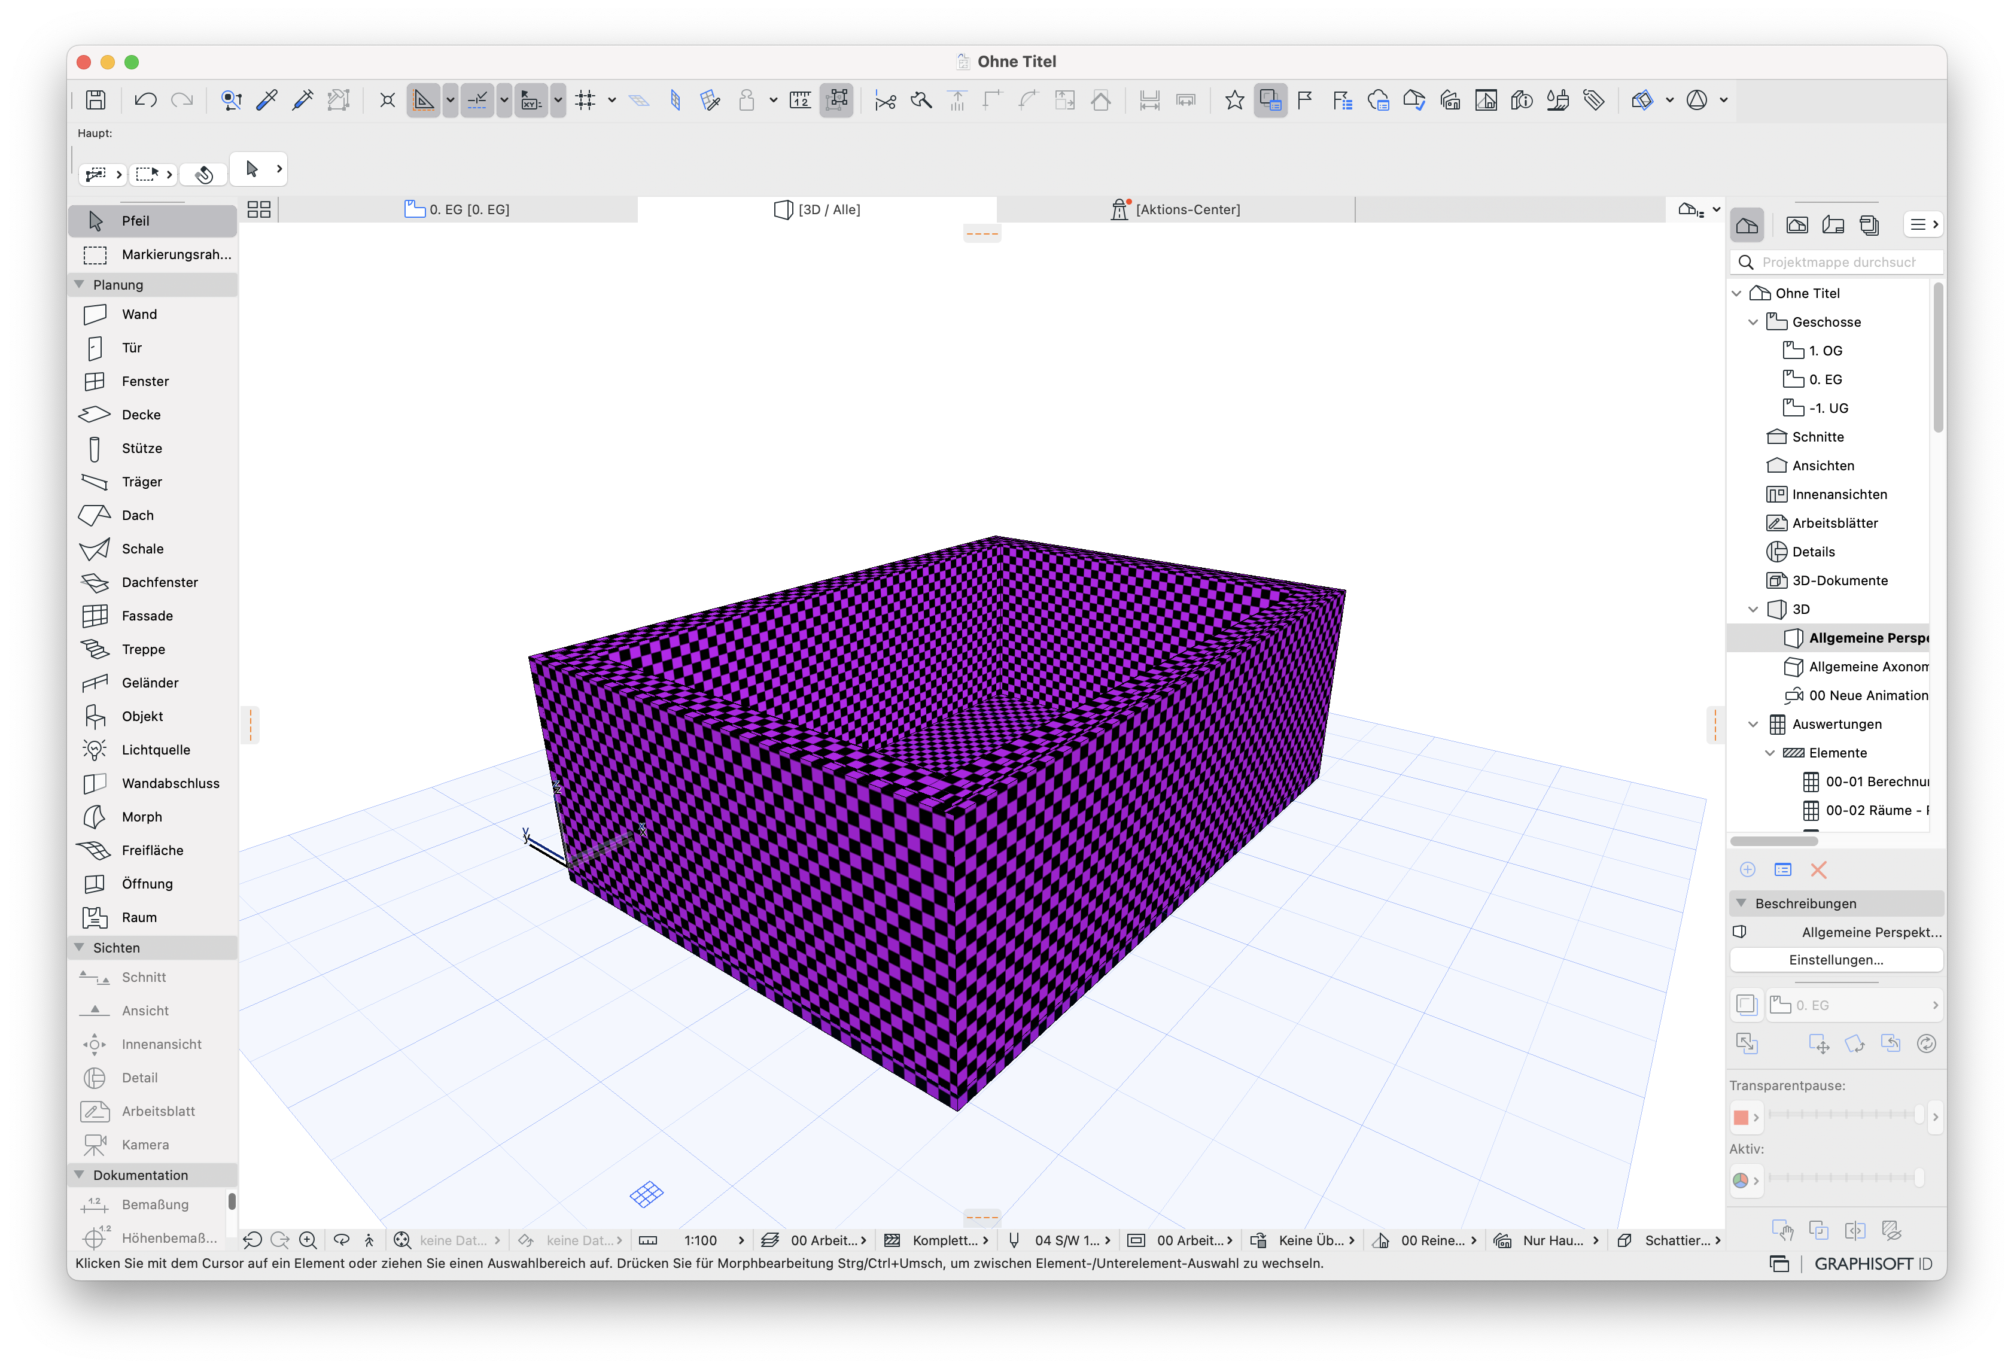
Task: Select the Tür door tool
Action: pyautogui.click(x=153, y=348)
